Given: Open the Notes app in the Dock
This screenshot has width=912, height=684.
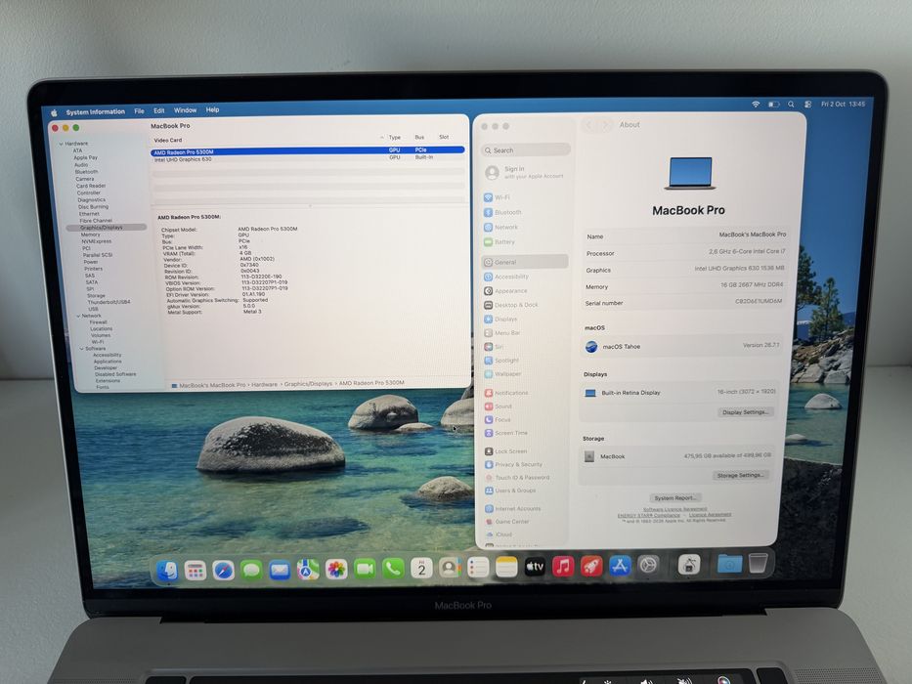Looking at the screenshot, I should 506,568.
